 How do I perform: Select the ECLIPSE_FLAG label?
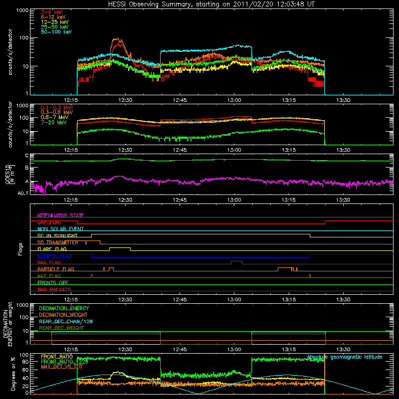pos(54,256)
